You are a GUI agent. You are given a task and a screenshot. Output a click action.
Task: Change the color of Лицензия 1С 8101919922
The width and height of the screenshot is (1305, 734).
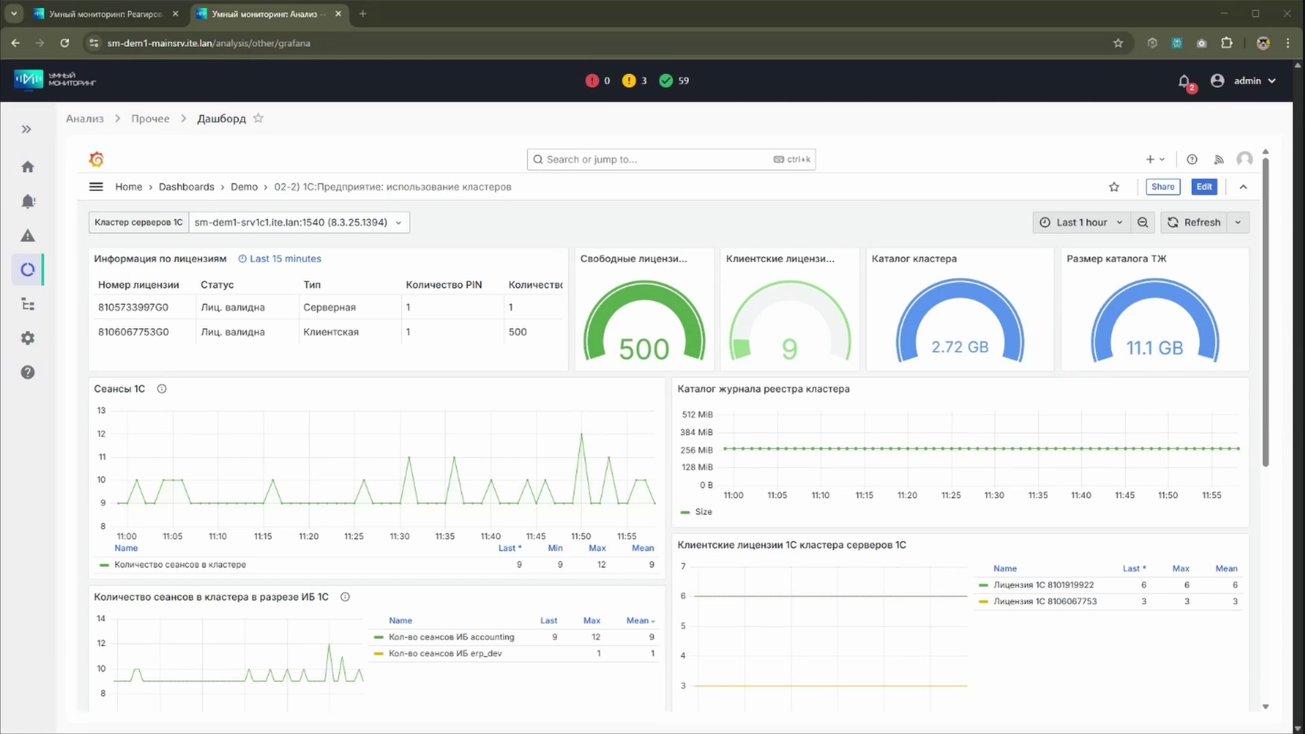983,585
